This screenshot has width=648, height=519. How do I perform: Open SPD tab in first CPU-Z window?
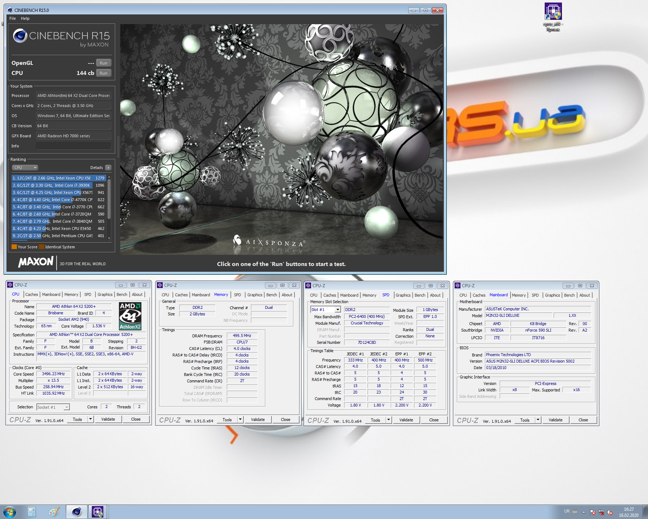pyautogui.click(x=88, y=294)
